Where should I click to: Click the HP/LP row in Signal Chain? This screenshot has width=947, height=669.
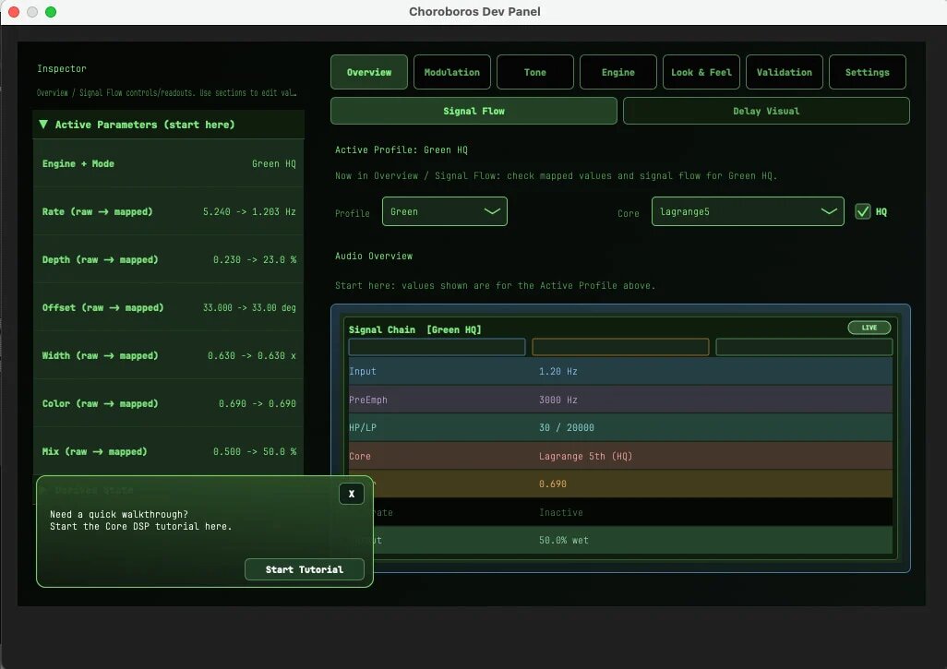pos(620,427)
